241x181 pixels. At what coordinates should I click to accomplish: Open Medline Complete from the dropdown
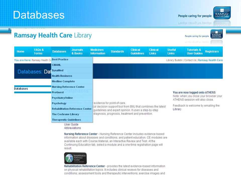(x=72, y=81)
